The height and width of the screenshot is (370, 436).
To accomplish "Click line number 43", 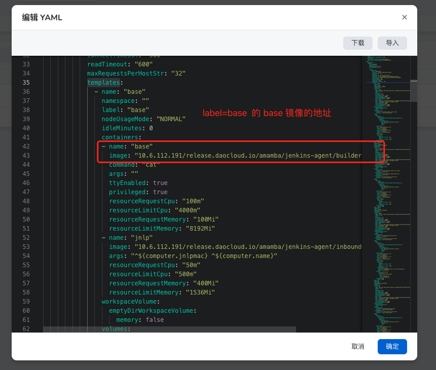I will pos(26,156).
